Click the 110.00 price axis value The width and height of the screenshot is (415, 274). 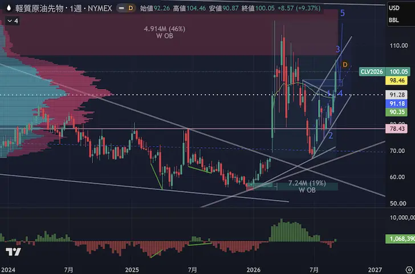pos(399,46)
